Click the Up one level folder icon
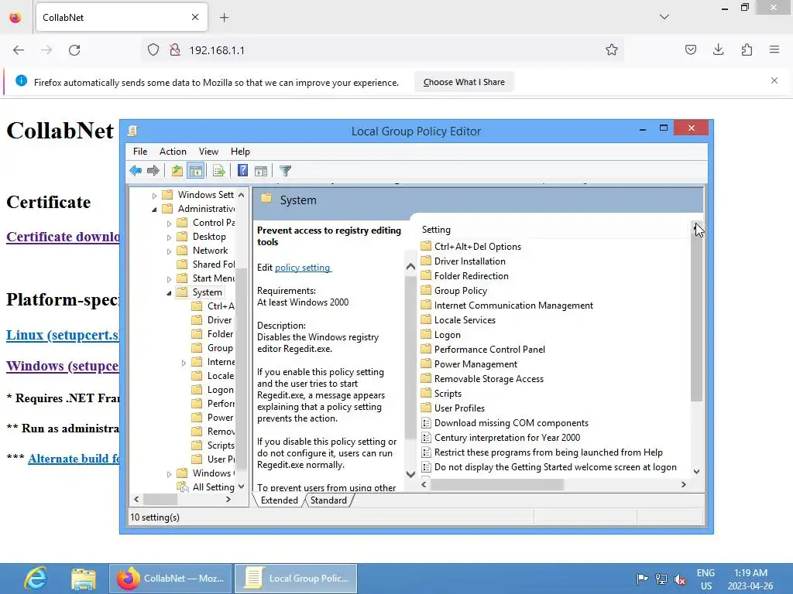793x594 pixels. click(177, 171)
